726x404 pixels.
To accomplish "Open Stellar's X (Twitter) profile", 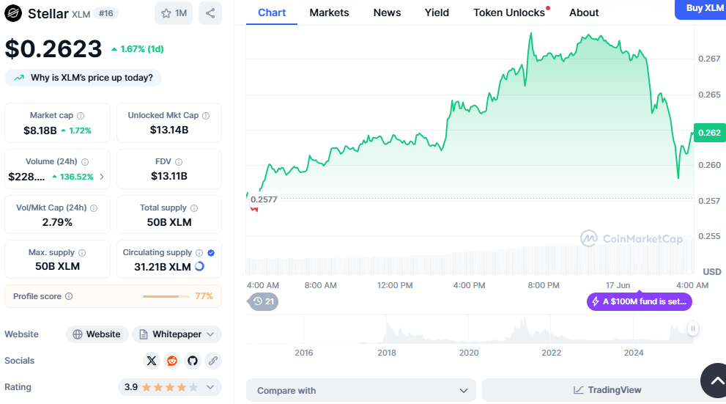I will [x=152, y=361].
